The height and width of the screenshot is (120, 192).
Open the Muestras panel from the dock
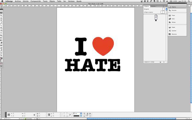click(x=177, y=34)
